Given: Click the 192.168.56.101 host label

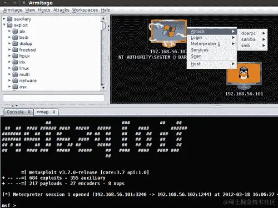Looking at the screenshot, I should (x=244, y=94).
